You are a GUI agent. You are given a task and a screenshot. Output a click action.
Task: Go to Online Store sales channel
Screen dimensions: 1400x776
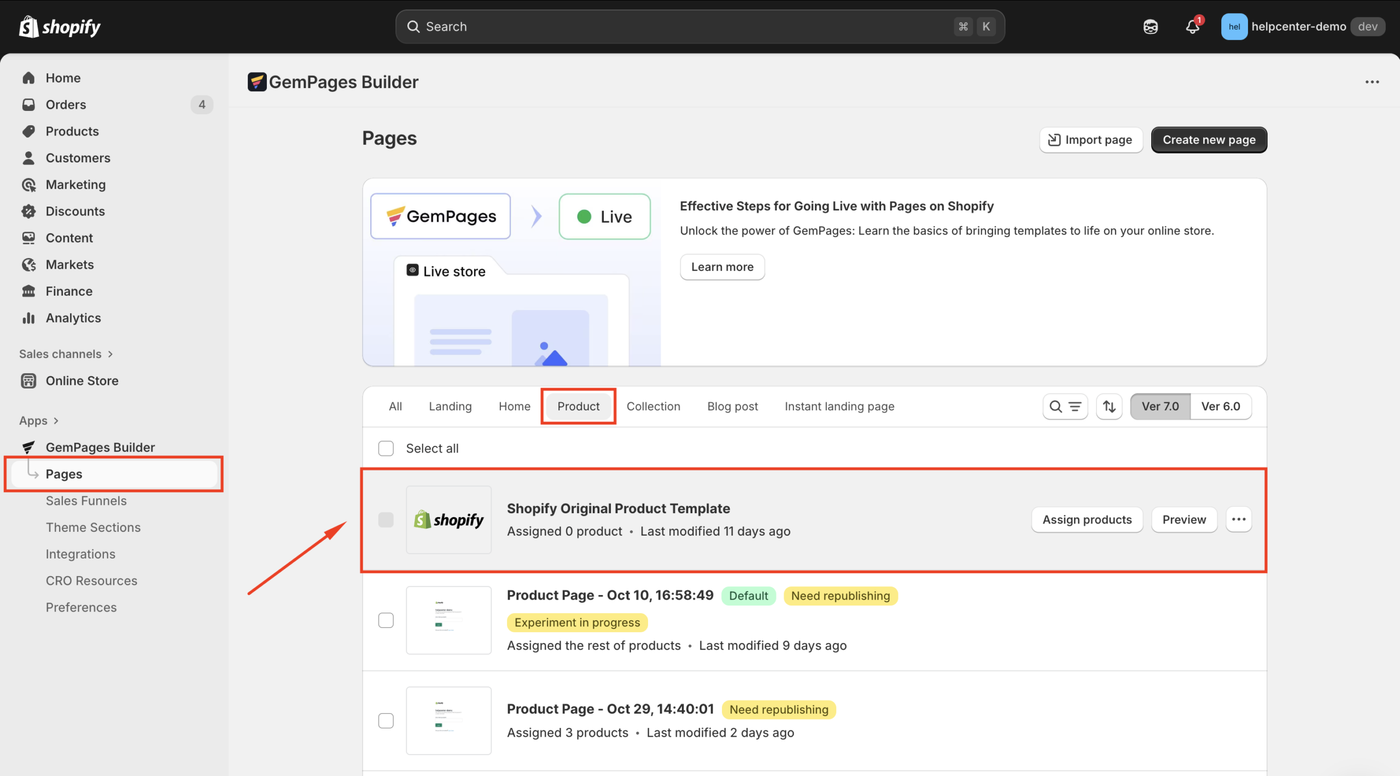(x=81, y=381)
